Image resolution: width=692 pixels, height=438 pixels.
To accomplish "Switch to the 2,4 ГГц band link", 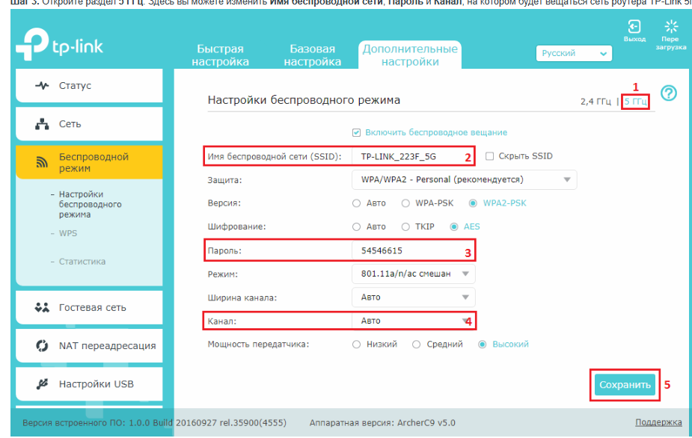I will pos(595,102).
